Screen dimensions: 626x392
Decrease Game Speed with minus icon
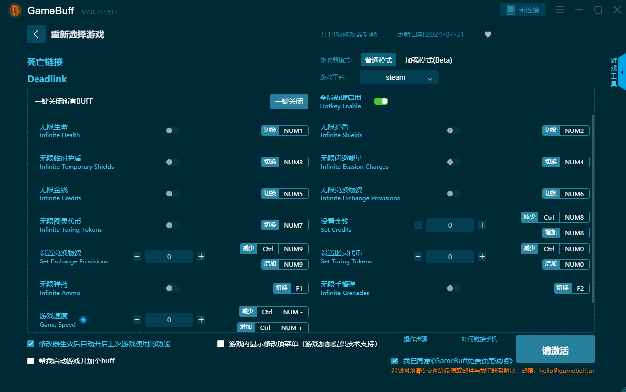click(x=137, y=320)
